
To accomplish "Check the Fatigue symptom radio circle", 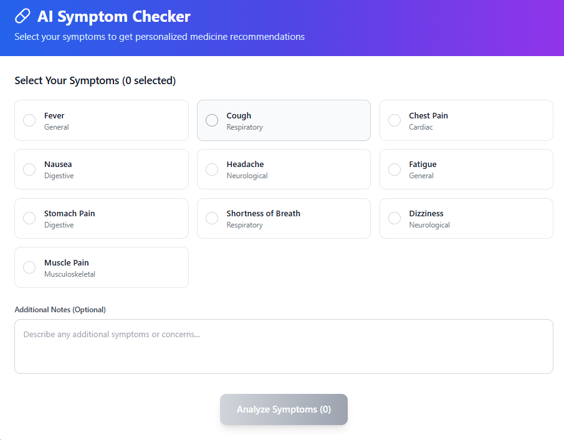I will click(394, 169).
